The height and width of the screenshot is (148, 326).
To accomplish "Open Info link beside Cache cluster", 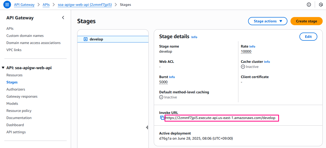I will point(267,62).
